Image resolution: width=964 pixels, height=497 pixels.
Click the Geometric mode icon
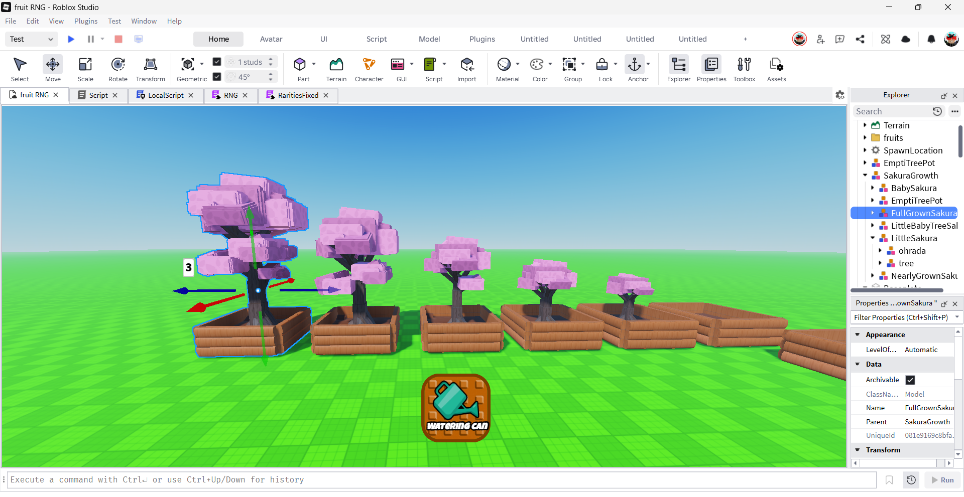click(x=188, y=65)
